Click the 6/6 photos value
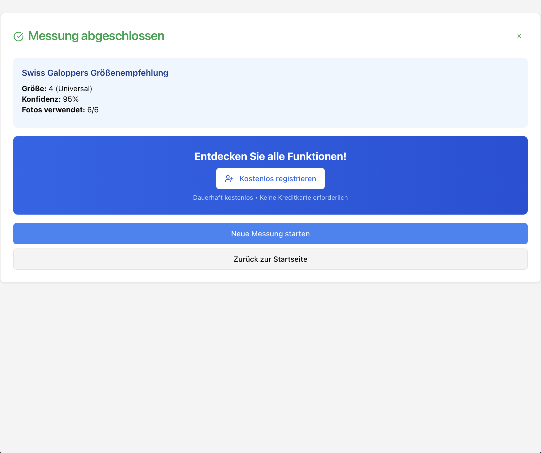The height and width of the screenshot is (453, 541). click(93, 110)
